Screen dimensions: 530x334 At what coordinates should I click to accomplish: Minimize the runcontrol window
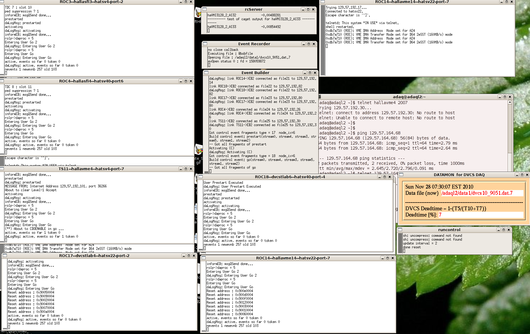498,230
